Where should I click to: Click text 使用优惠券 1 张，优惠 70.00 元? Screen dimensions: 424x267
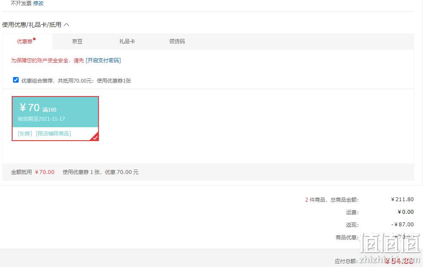pyautogui.click(x=101, y=172)
